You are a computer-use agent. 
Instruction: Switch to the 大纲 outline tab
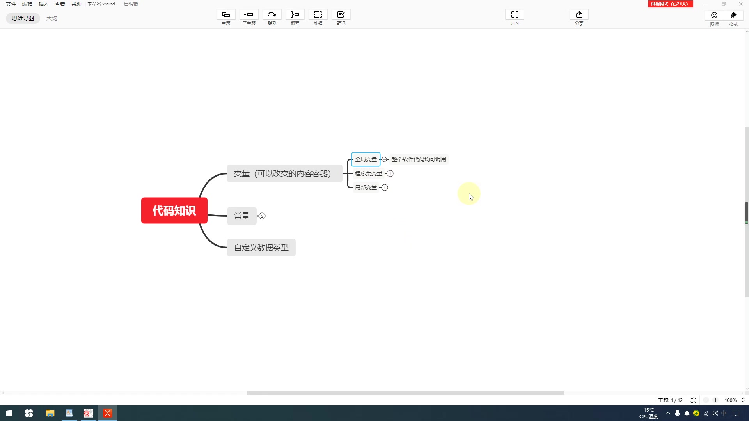[x=51, y=18]
